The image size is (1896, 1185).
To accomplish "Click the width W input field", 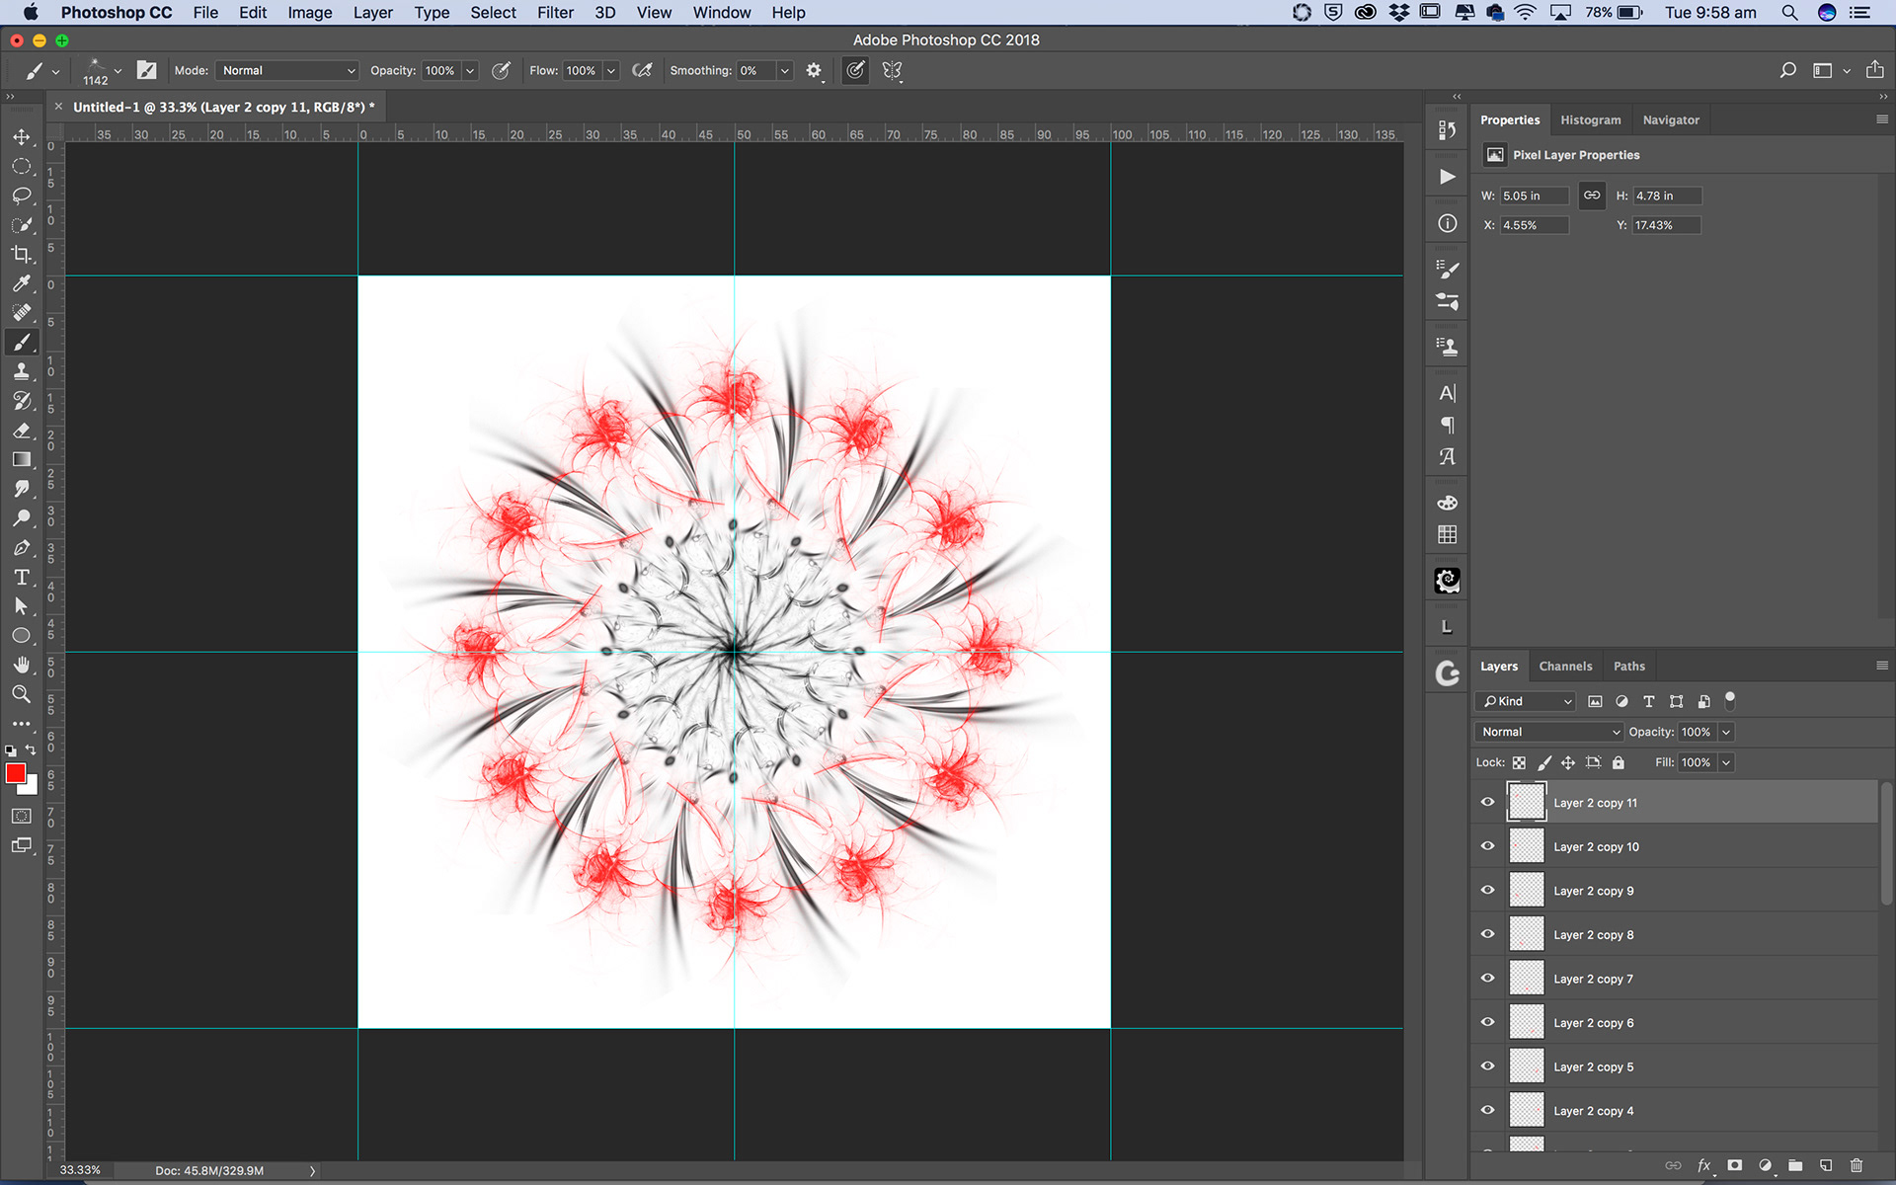I will 1534,196.
